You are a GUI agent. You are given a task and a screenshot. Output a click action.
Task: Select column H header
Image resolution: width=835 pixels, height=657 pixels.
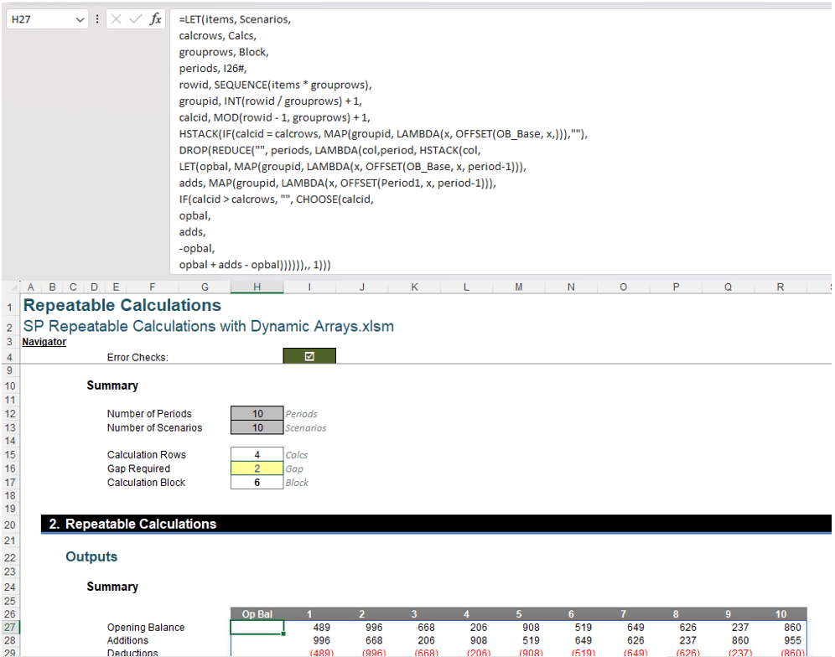point(257,287)
